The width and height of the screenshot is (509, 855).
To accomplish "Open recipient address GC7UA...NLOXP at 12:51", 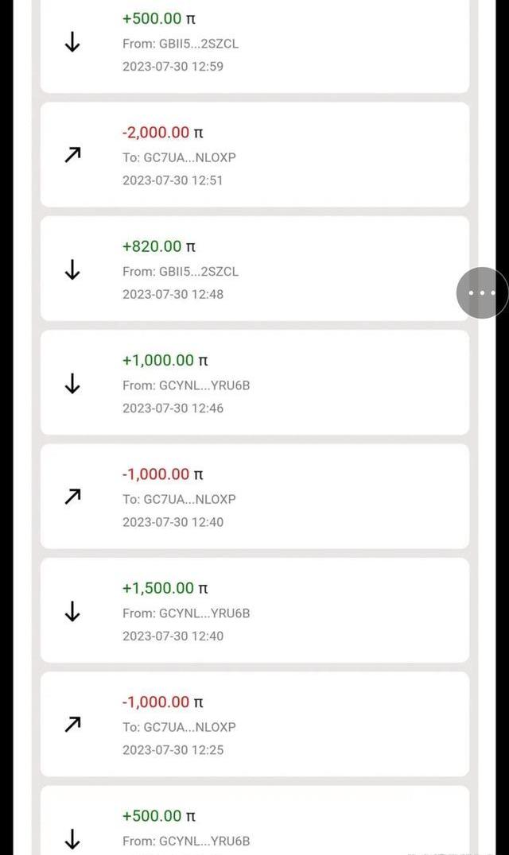I will tap(179, 157).
